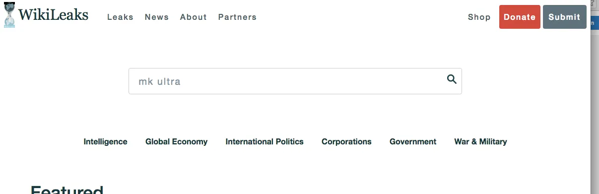Click the partial star icon at window edge
This screenshot has height=194, width=599.
click(594, 2)
